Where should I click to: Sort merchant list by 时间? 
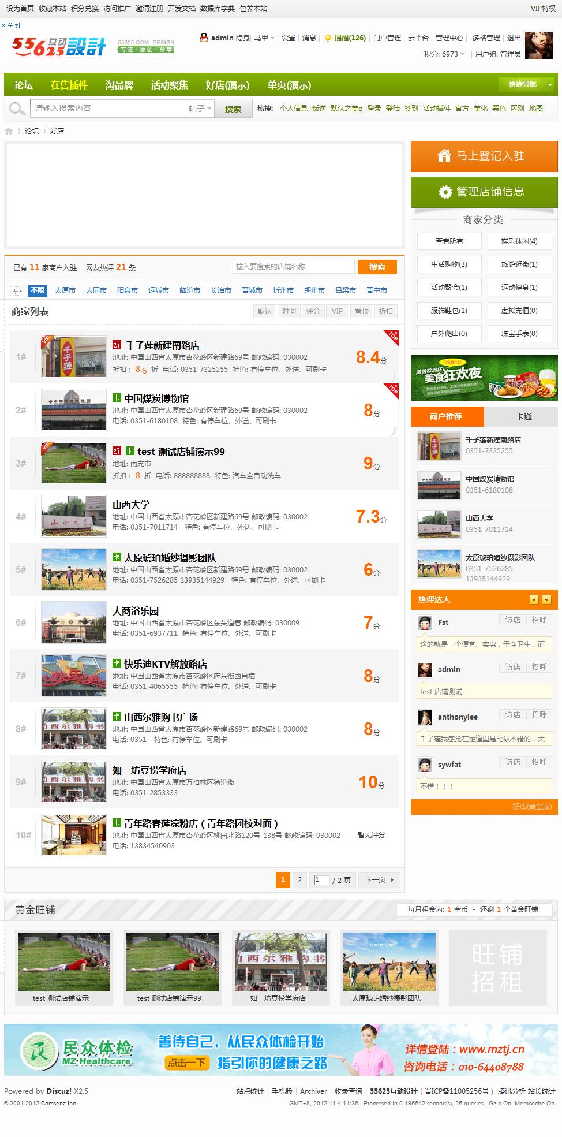coord(289,311)
